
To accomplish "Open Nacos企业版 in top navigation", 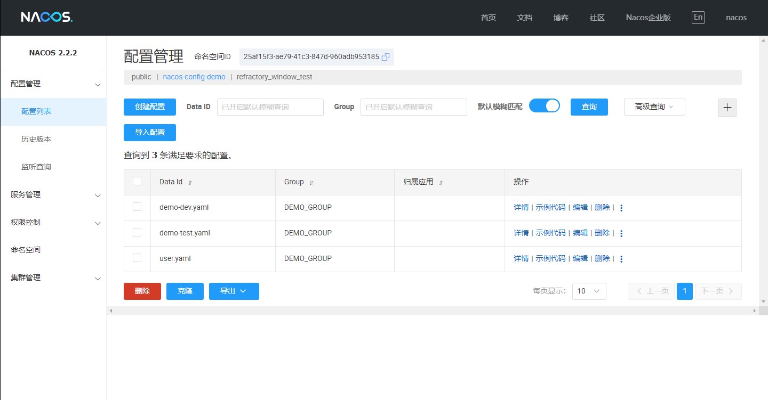I will pos(649,18).
